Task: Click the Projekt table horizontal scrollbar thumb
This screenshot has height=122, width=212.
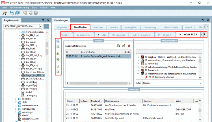Action: (x=98, y=83)
